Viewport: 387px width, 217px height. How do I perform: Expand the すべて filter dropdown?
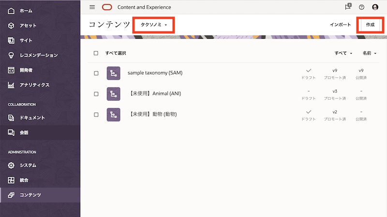click(x=343, y=53)
